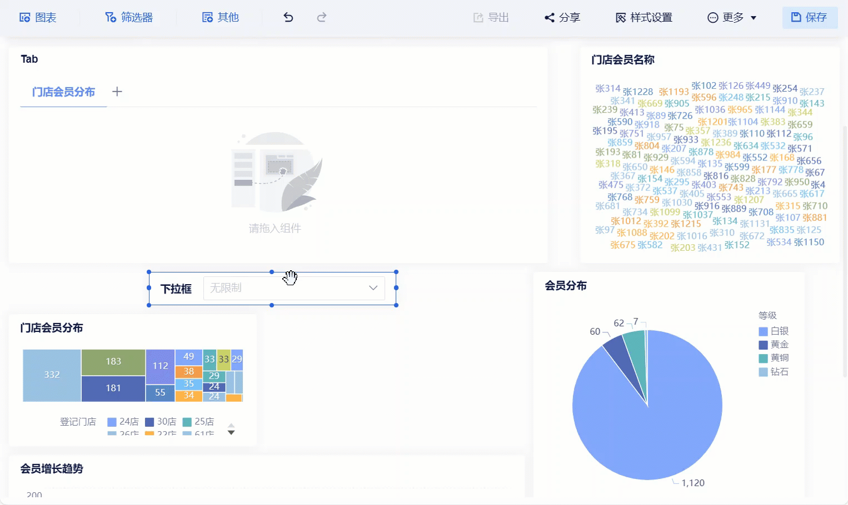Click word cloud entry 张1228
Viewport: 848px width, 505px height.
[x=638, y=92]
